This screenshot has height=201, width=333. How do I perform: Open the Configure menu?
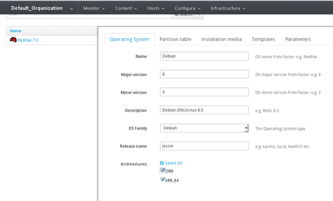[x=188, y=8]
